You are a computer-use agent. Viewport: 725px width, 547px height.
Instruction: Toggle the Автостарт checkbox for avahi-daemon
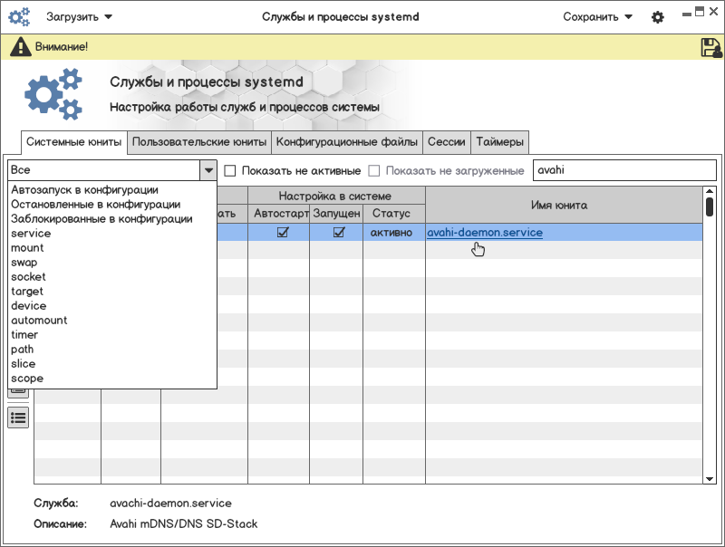tap(283, 233)
